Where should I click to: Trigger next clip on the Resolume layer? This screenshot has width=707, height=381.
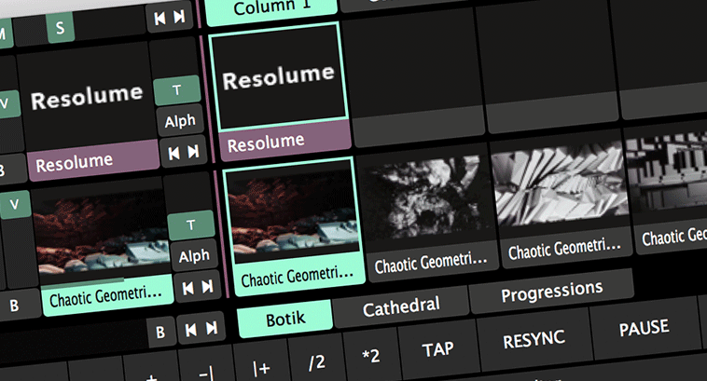[x=193, y=151]
